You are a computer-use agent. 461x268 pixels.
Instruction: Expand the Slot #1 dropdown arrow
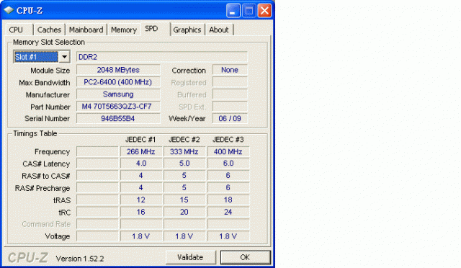tap(64, 57)
